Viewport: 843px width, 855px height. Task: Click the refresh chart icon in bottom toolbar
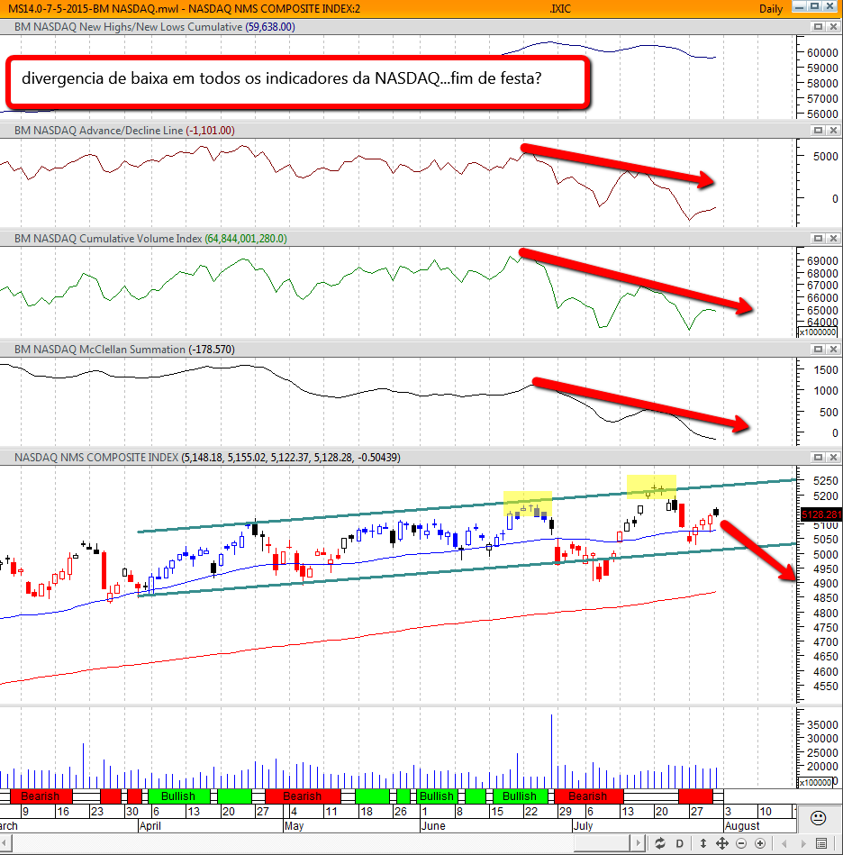tap(660, 843)
